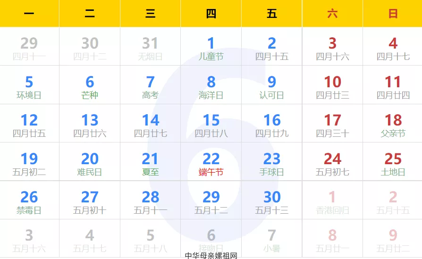Select June 11 四月廿四
This screenshot has width=422, height=259.
click(393, 85)
